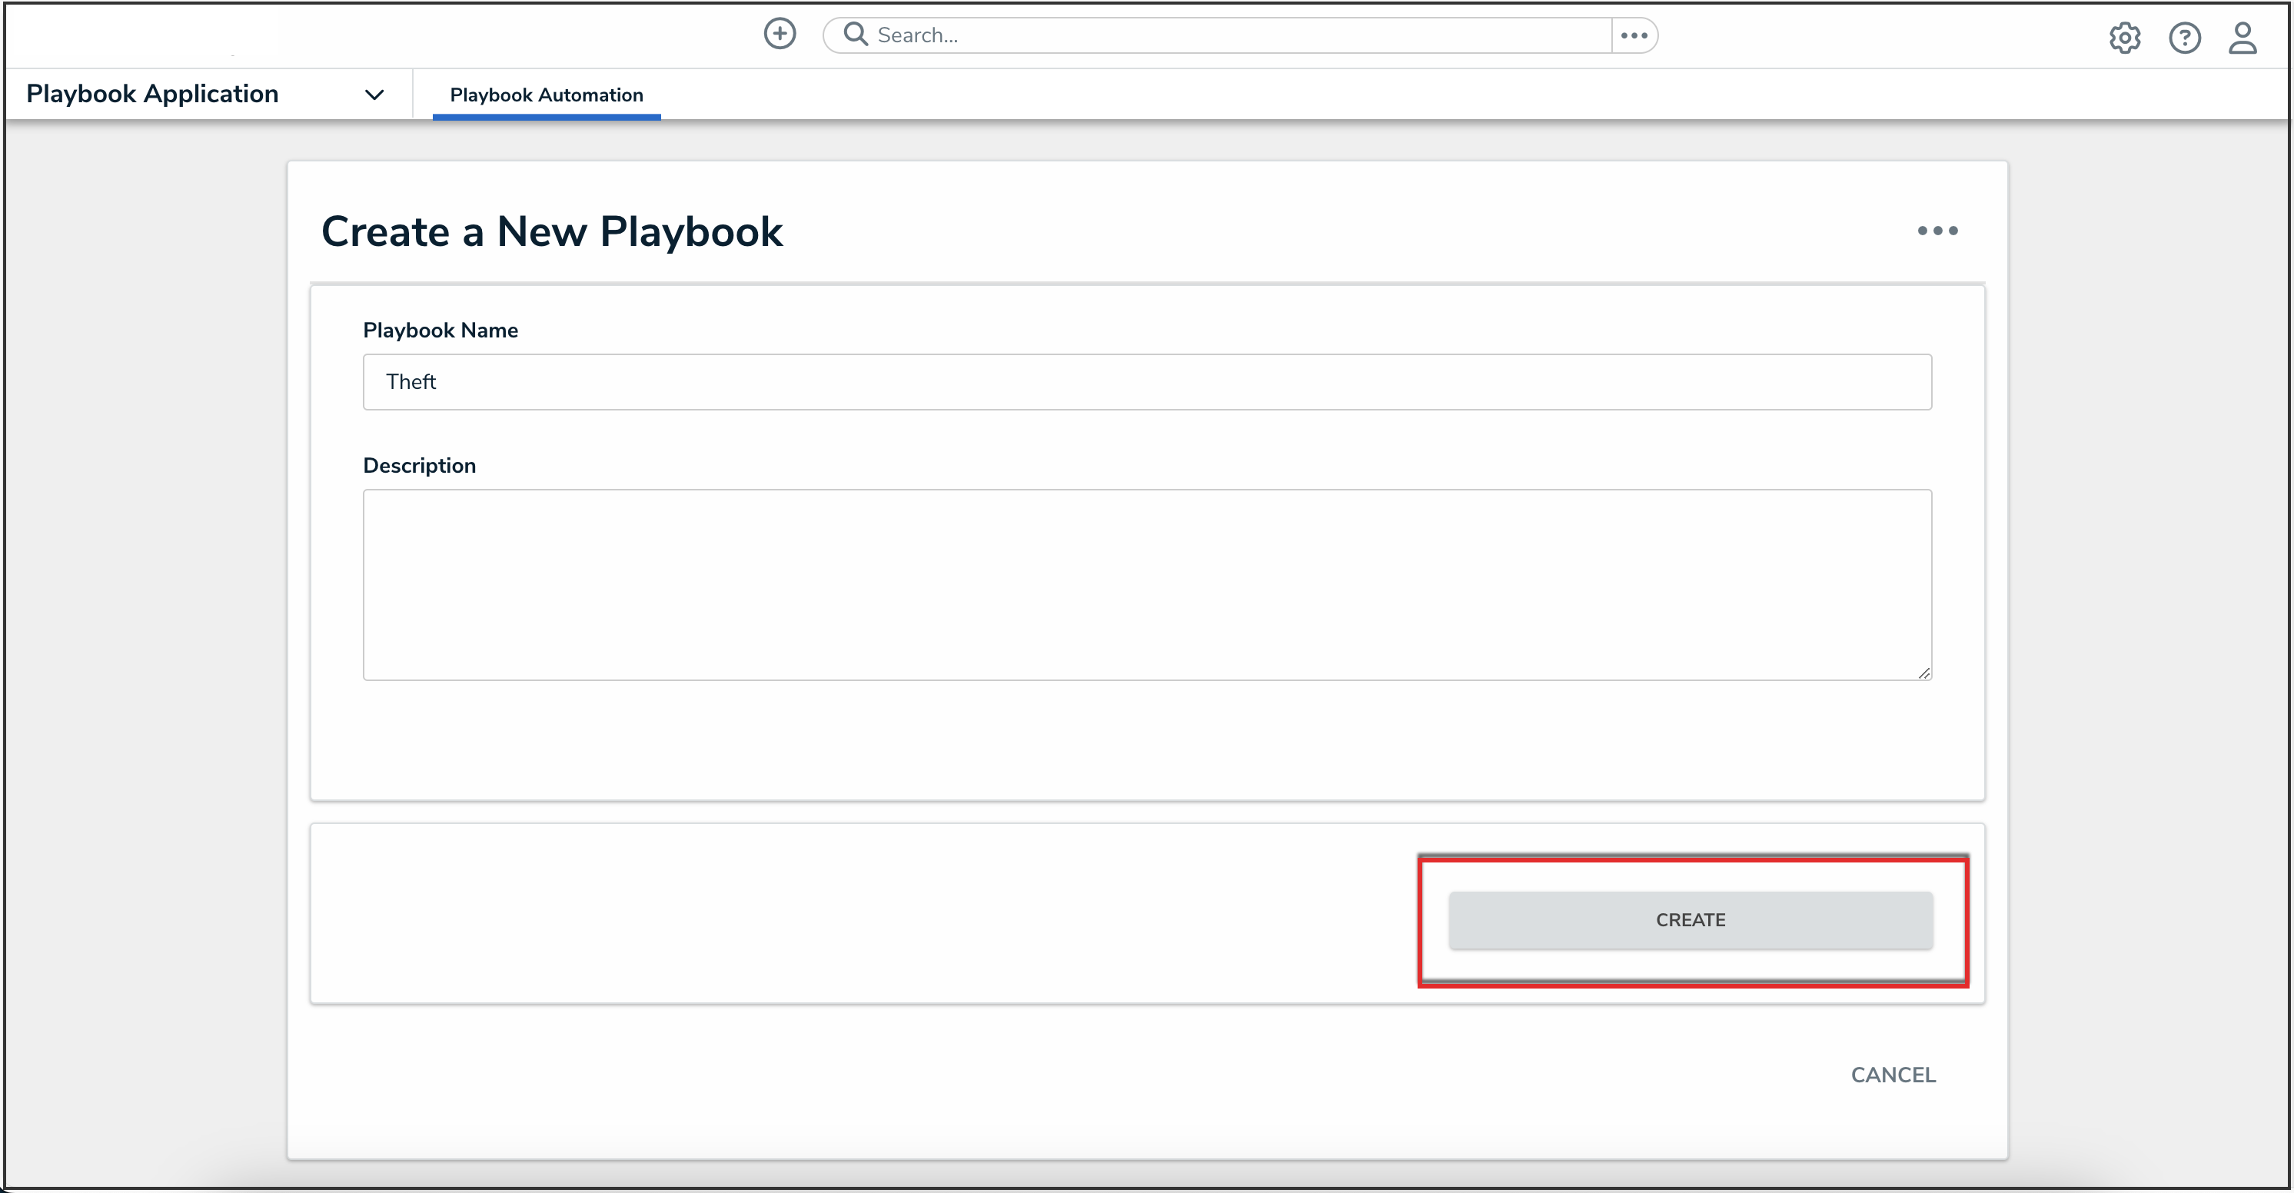Screen dimensions: 2294x1193
Task: Click inside the Description text area
Action: click(x=1146, y=584)
